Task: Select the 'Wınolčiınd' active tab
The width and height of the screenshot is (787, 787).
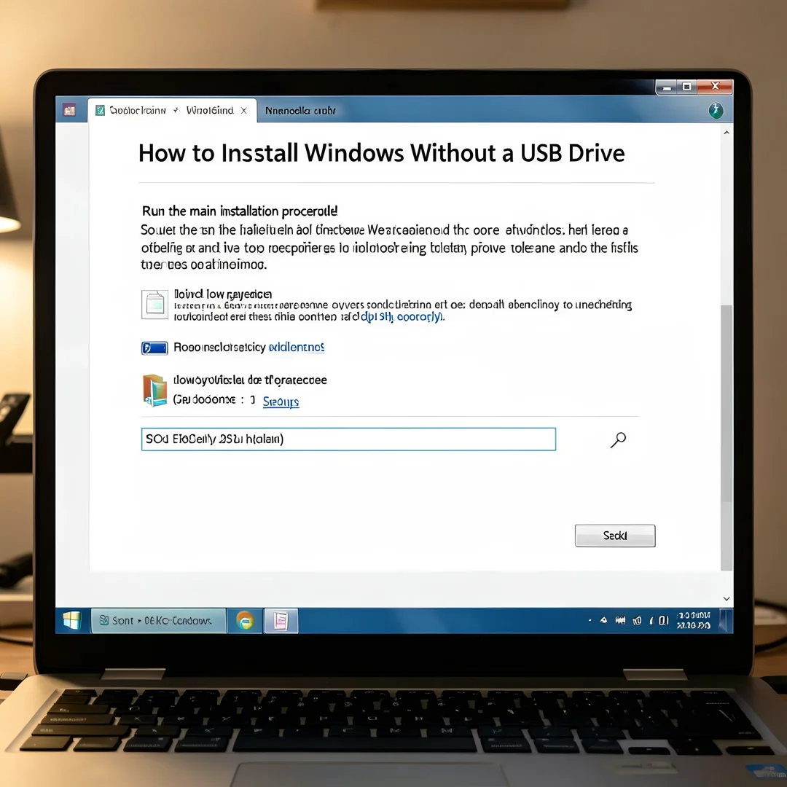Action: click(x=172, y=111)
